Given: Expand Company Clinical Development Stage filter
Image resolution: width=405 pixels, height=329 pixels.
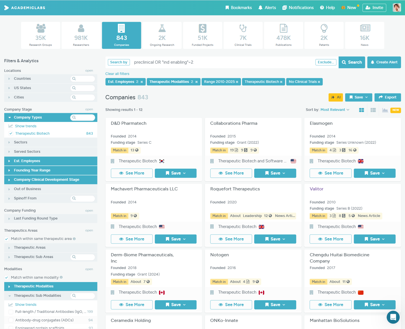Looking at the screenshot, I should 51,180.
